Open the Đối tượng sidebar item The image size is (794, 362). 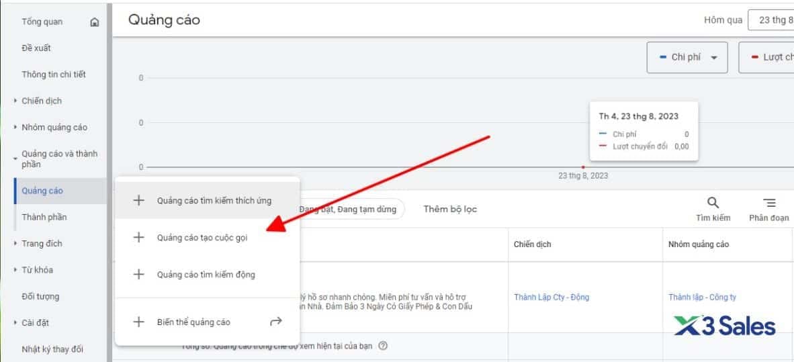point(40,296)
